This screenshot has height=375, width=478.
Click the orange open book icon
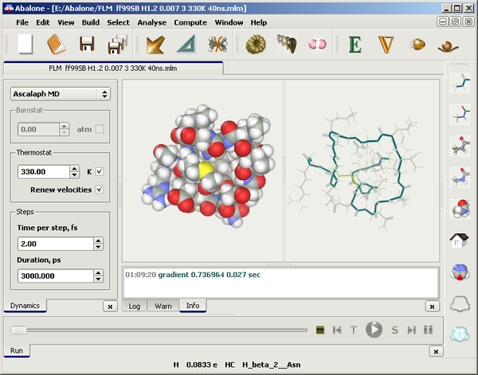(x=57, y=44)
